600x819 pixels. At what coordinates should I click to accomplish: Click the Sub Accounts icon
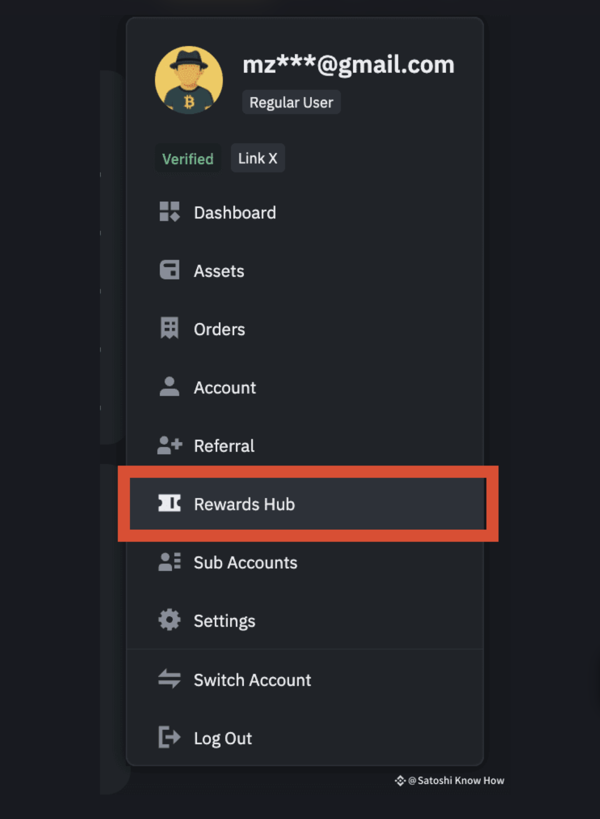click(169, 562)
